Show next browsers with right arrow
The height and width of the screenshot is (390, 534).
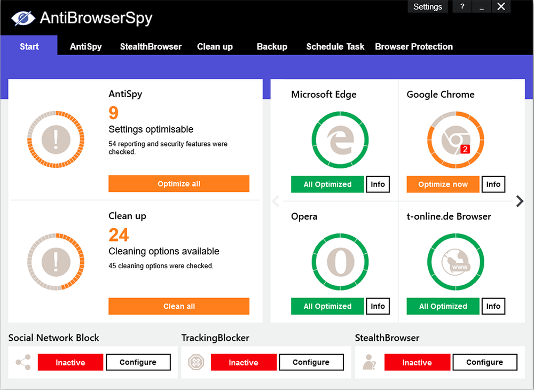[520, 201]
